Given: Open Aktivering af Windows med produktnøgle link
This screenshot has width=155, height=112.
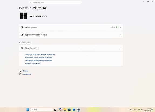Looking at the screenshot, I should click(x=39, y=61).
